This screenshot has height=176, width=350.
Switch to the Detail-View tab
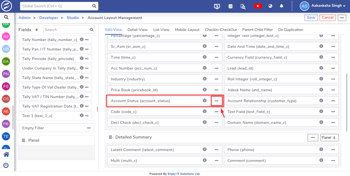coord(138,30)
